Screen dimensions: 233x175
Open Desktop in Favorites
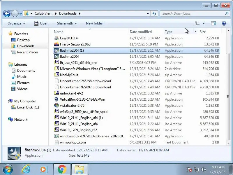click(x=23, y=40)
